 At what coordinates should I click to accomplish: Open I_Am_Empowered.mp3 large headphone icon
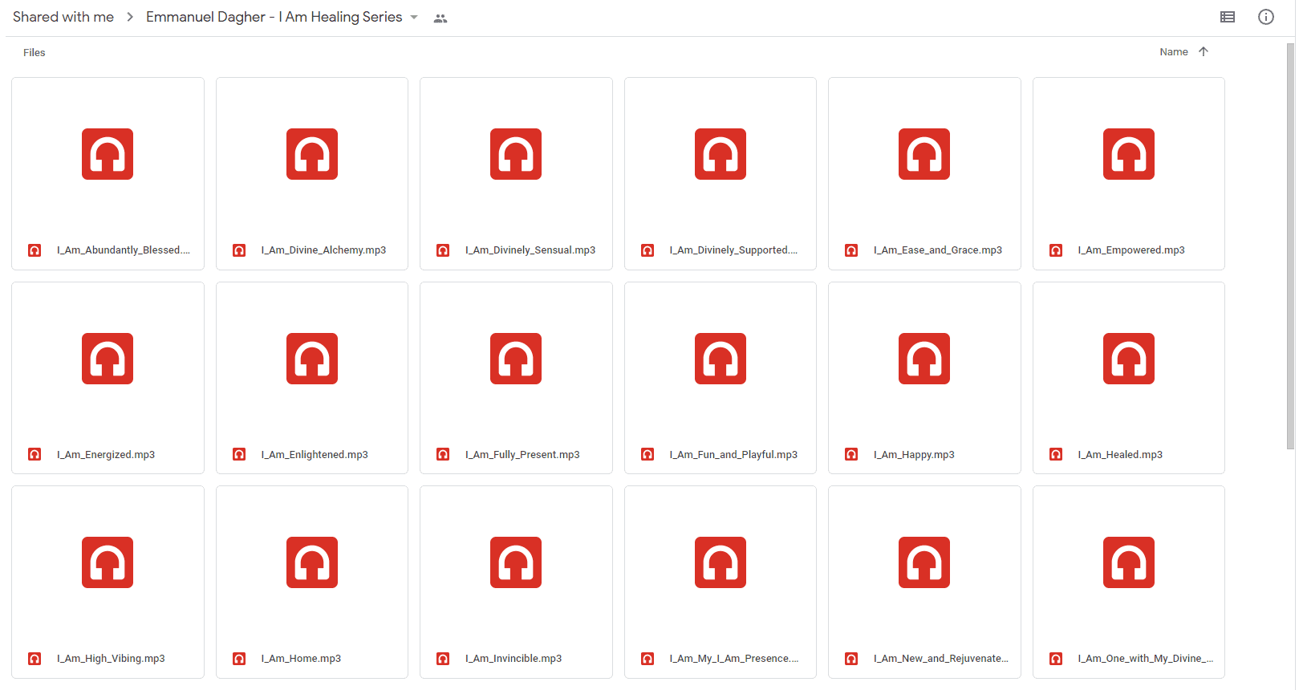click(1129, 154)
